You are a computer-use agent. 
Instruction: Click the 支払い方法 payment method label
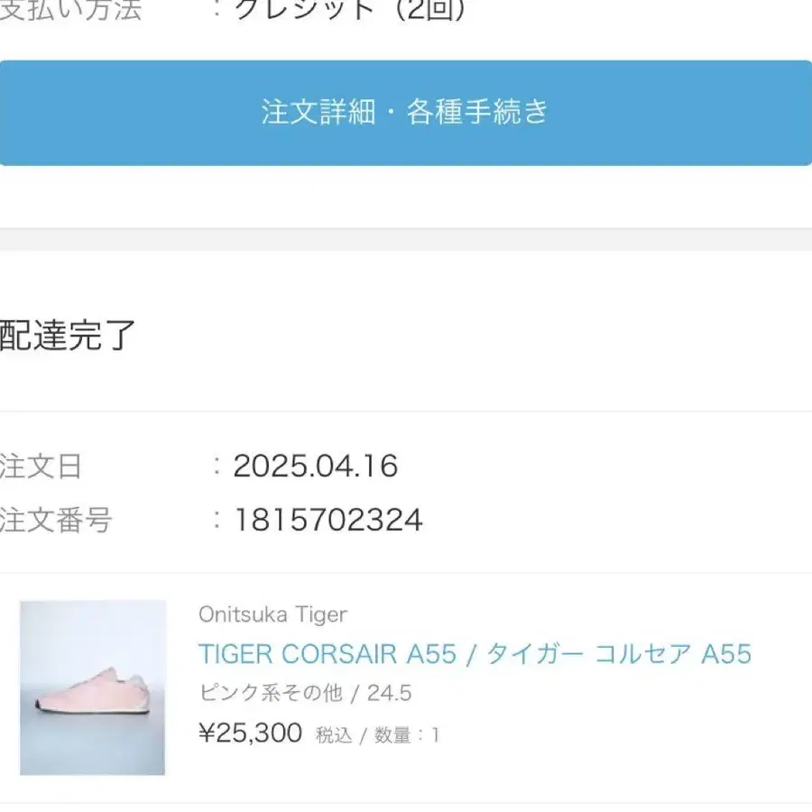(70, 11)
